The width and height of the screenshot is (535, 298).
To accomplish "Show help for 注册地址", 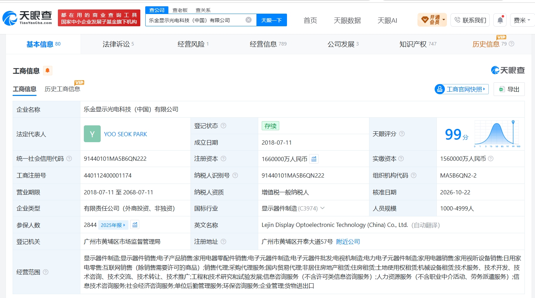I will pos(223,242).
